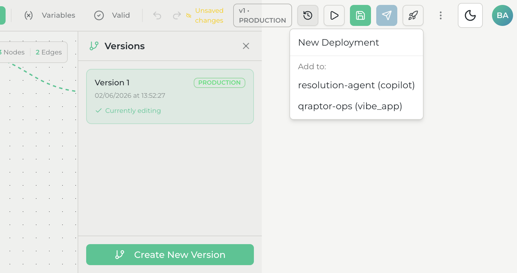Viewport: 517px width, 273px height.
Task: Close the Versions panel
Action: (246, 46)
